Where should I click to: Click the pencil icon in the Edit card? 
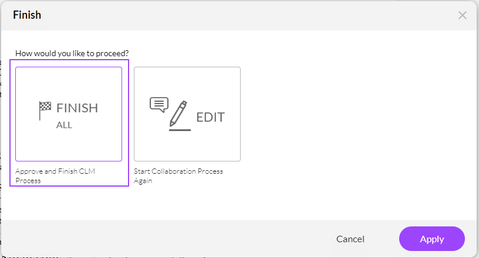178,113
